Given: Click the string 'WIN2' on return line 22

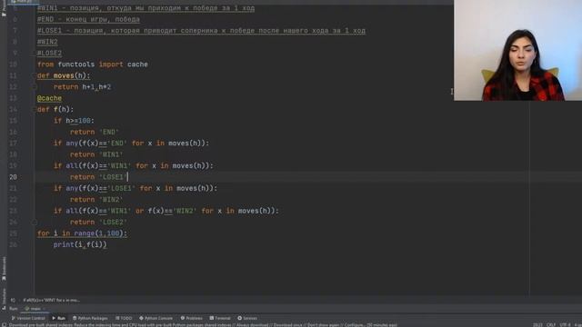Looking at the screenshot, I should [111, 200].
